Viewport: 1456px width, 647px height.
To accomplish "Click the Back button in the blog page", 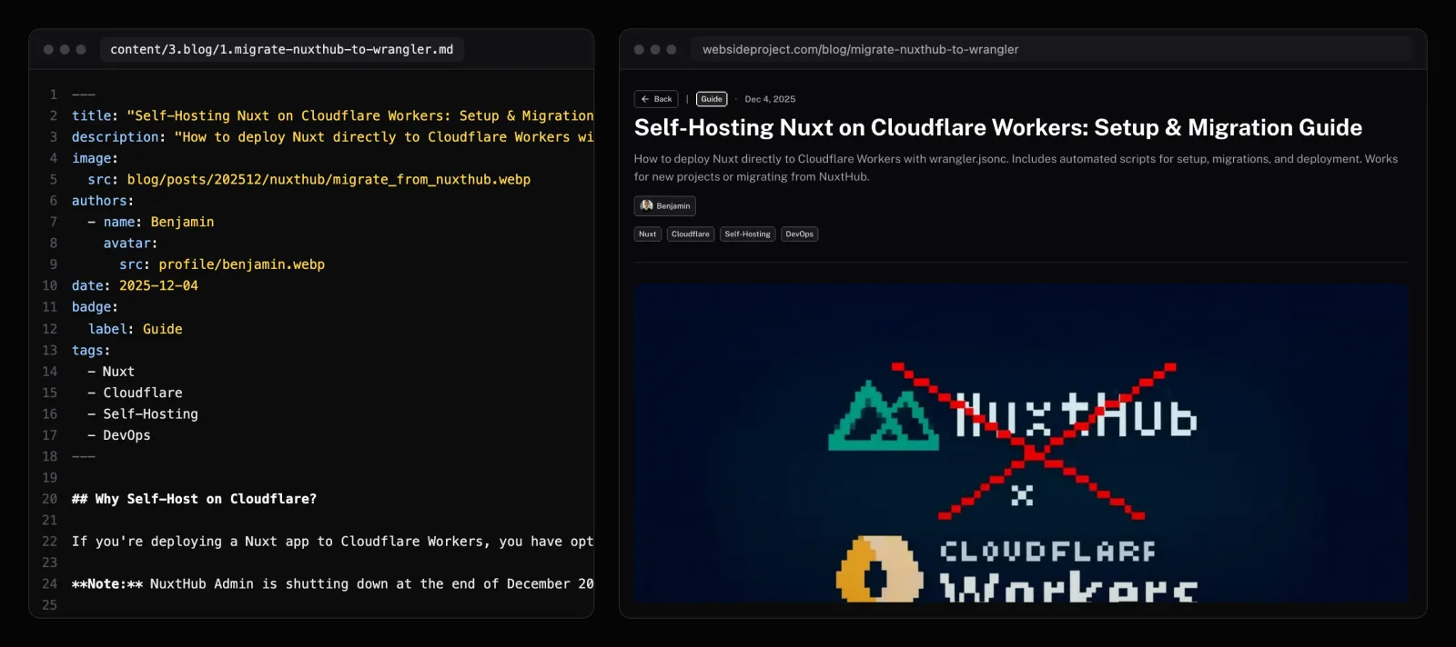I will click(x=656, y=99).
